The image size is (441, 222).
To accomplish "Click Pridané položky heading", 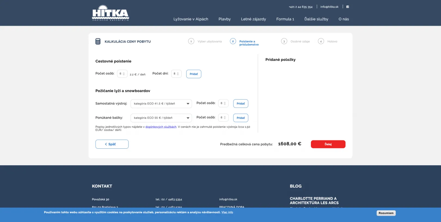I will (280, 60).
